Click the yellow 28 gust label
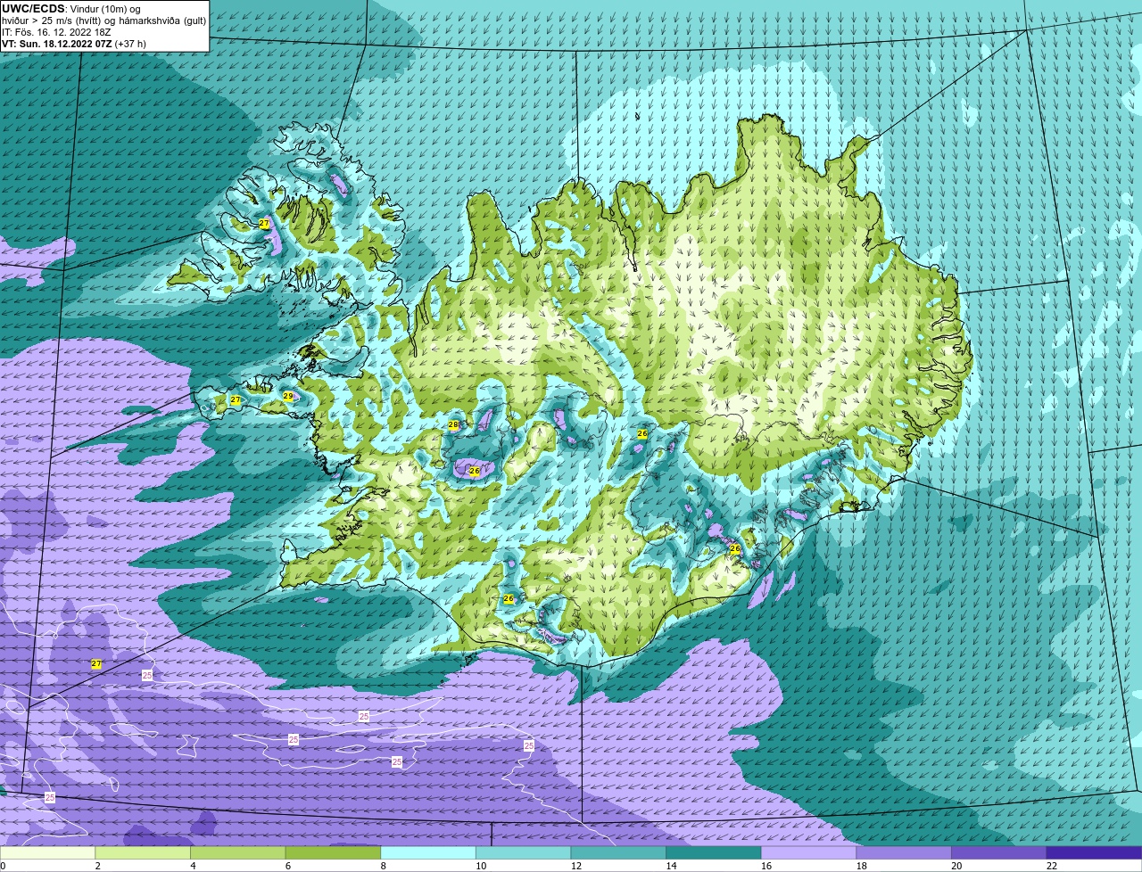Screen dimensions: 1142x872 (x=453, y=425)
